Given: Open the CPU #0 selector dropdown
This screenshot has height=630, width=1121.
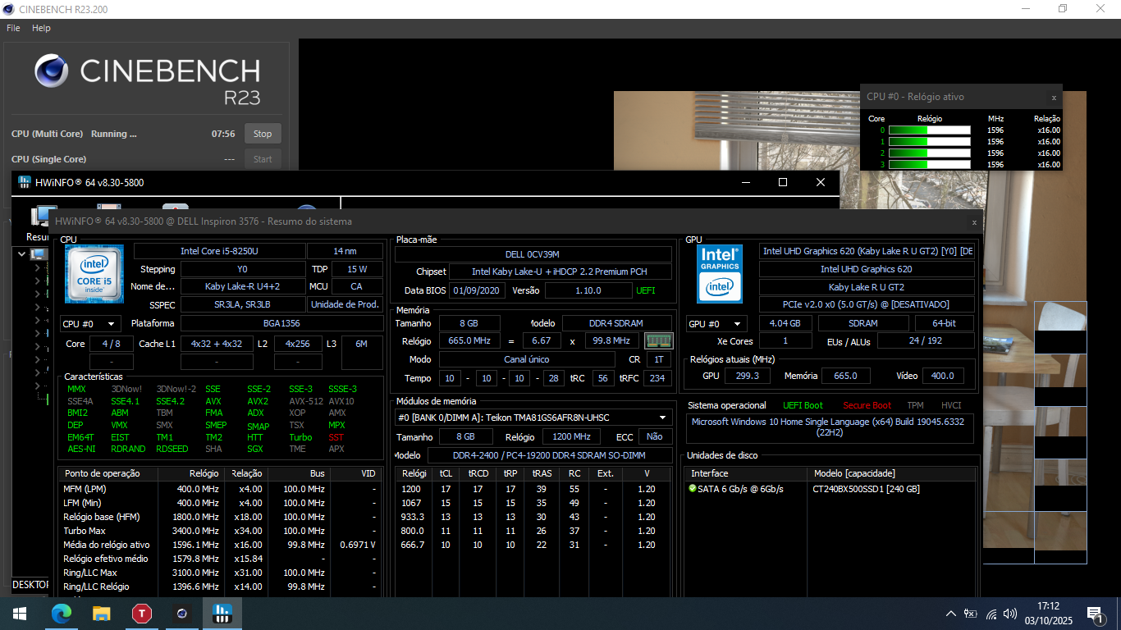Looking at the screenshot, I should pos(90,324).
